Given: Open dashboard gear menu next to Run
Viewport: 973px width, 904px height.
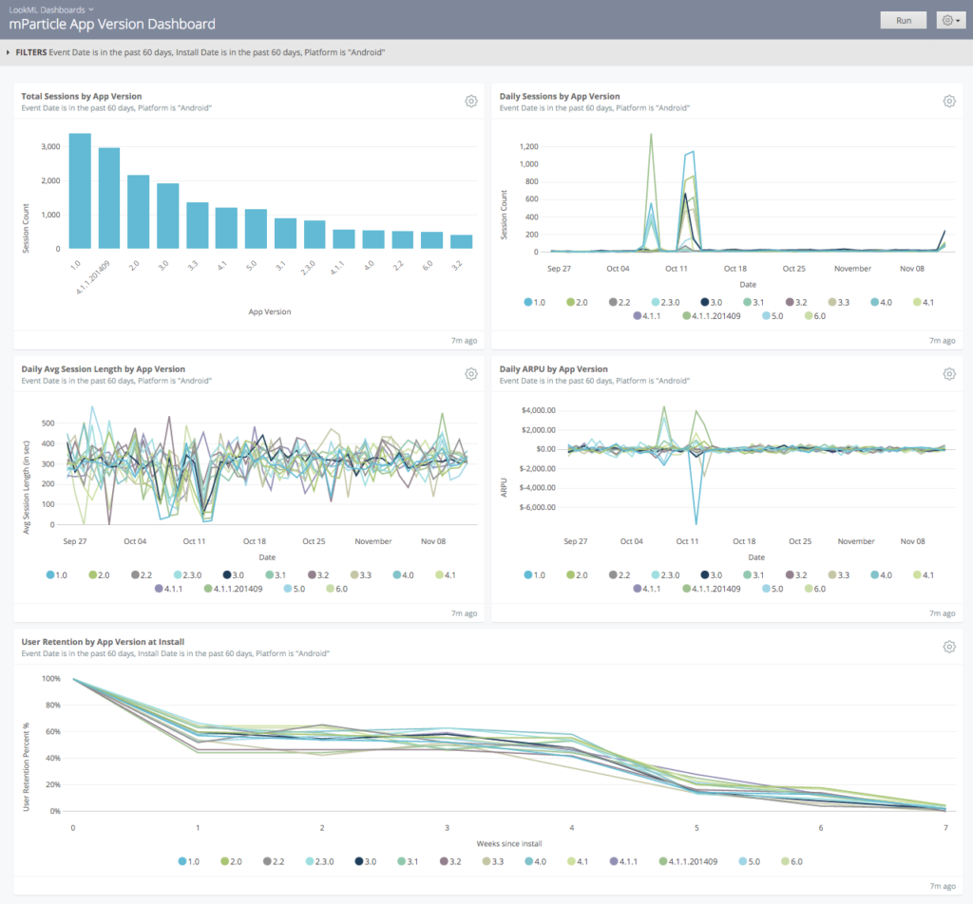Looking at the screenshot, I should click(950, 21).
